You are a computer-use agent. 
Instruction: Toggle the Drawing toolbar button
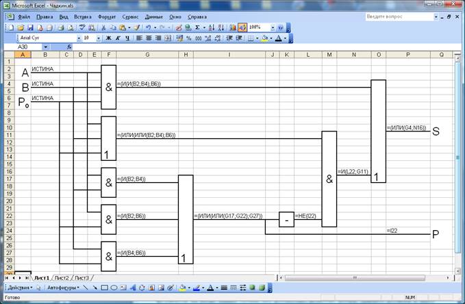[x=242, y=27]
